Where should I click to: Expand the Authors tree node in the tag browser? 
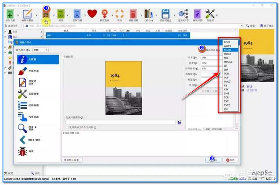5,31
